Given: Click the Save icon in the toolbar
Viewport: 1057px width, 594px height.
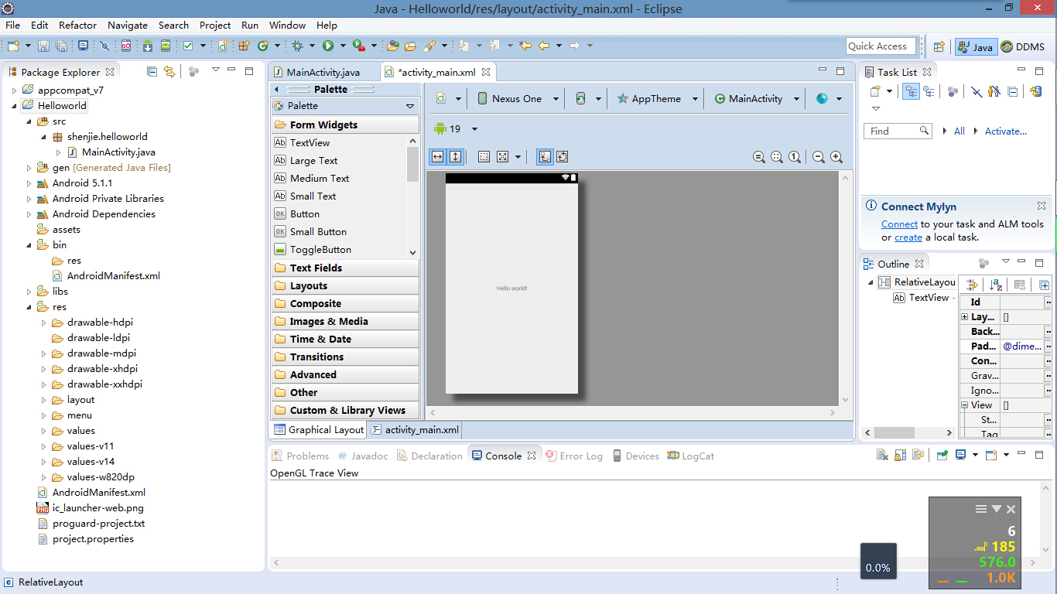Looking at the screenshot, I should click(x=43, y=46).
